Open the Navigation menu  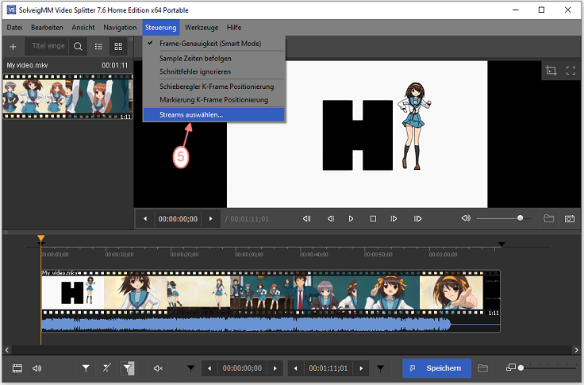tap(120, 28)
